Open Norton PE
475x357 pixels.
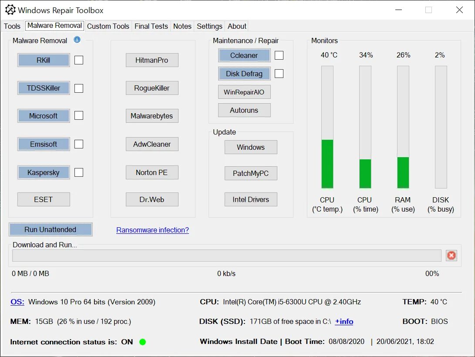coord(152,172)
